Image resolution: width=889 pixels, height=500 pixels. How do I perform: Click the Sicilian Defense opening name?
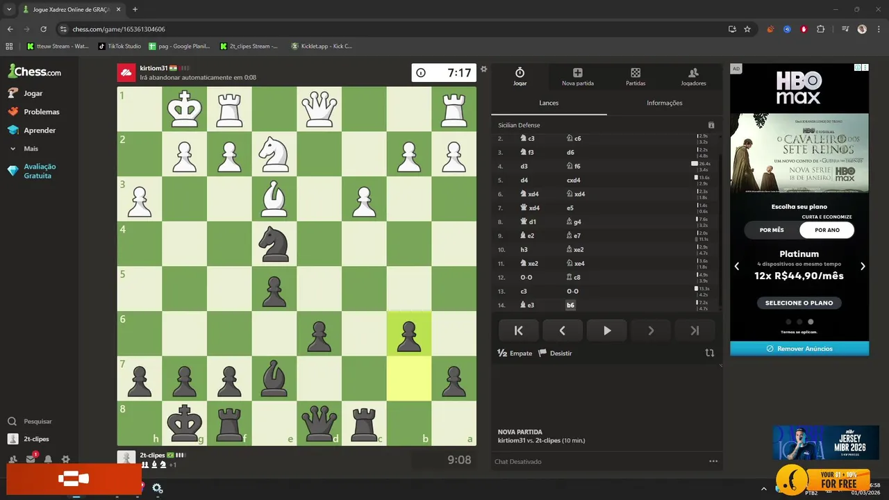519,125
